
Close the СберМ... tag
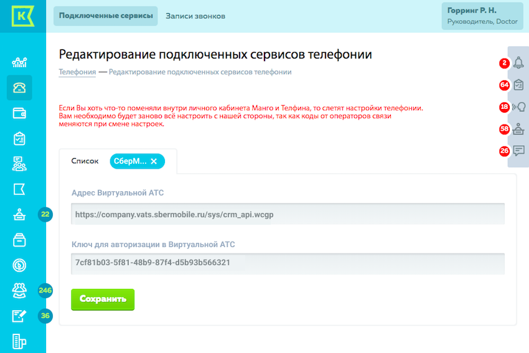pyautogui.click(x=154, y=161)
